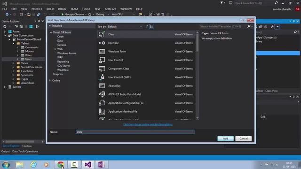This screenshot has width=301, height=169.
Task: Refresh Server Explorer with toolbar icon
Action: (x=5, y=26)
